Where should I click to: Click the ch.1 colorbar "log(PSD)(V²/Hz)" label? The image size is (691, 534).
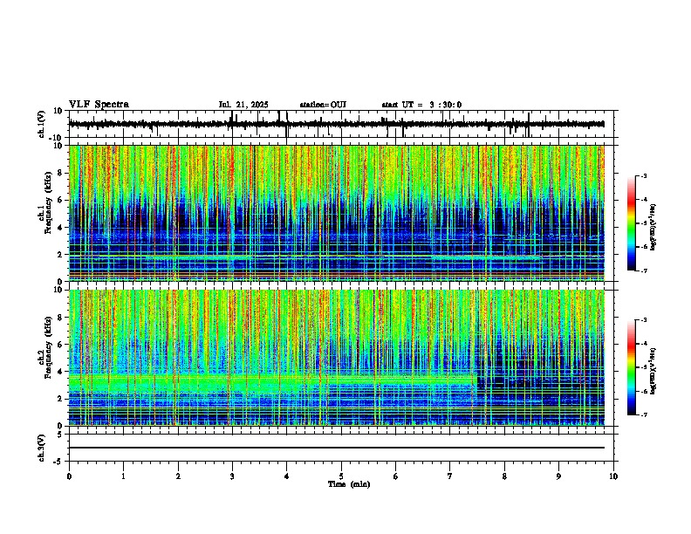point(653,228)
